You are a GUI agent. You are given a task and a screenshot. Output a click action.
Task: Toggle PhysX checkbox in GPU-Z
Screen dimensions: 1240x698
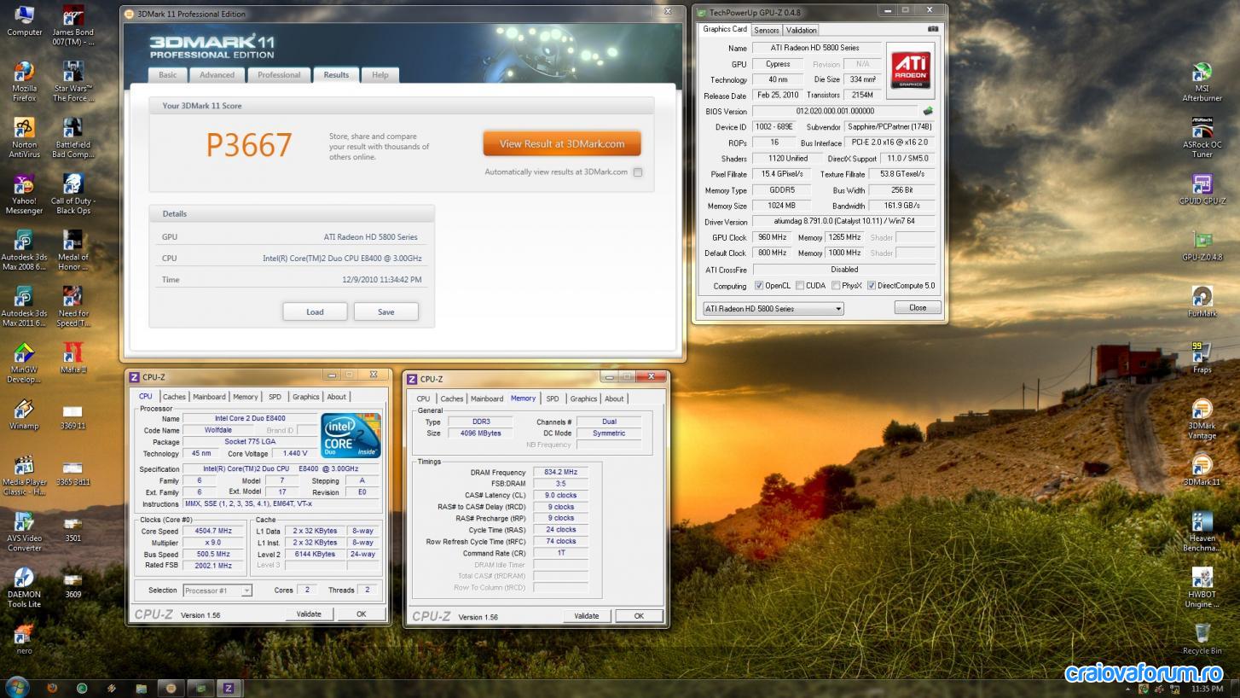836,286
